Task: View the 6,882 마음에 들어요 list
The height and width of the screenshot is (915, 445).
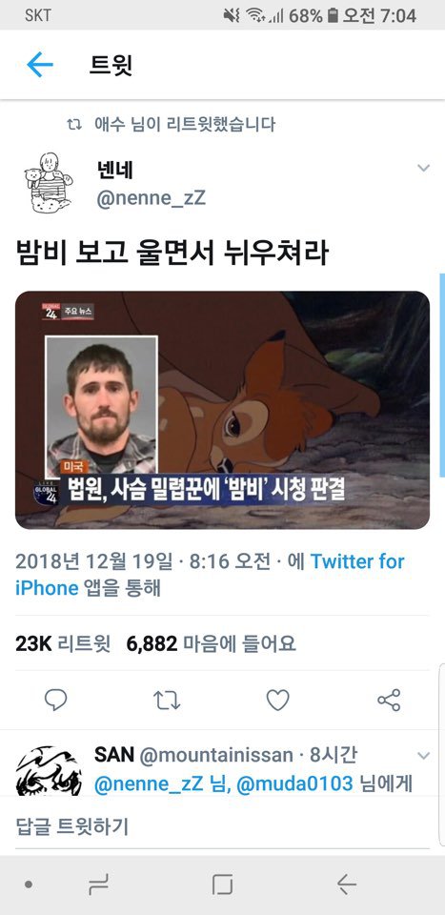Action: [x=212, y=643]
